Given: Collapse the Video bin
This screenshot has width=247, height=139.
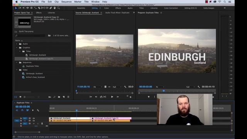Looking at the screenshot, I should (17, 70).
